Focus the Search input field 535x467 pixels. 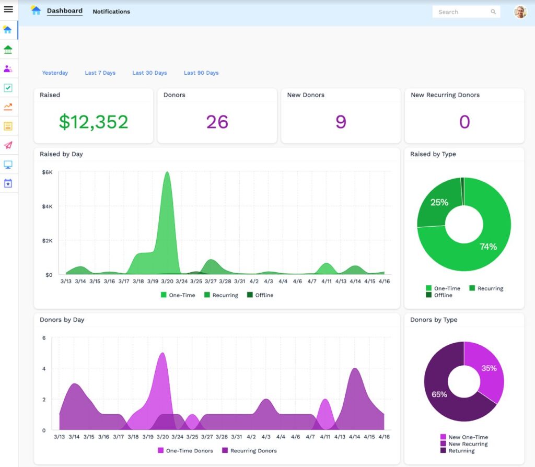[x=466, y=11]
